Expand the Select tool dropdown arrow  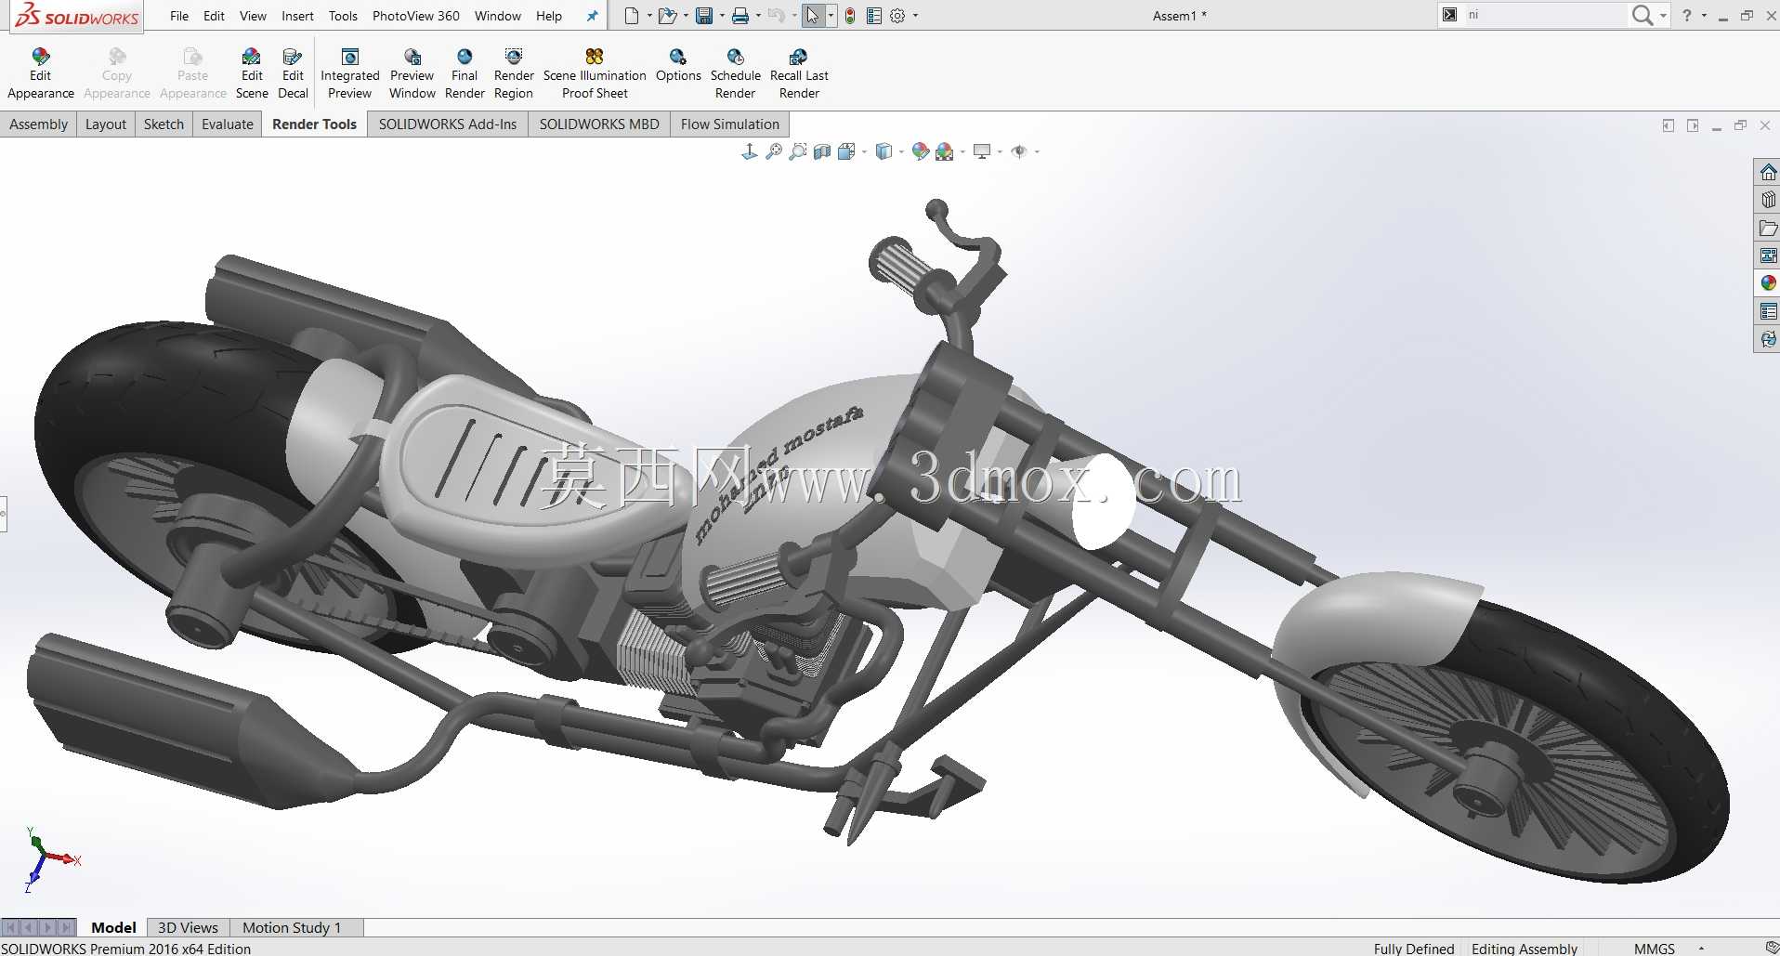tap(831, 16)
